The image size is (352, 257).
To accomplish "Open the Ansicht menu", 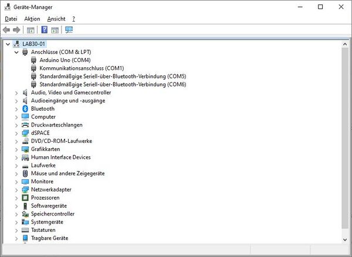I will 56,19.
